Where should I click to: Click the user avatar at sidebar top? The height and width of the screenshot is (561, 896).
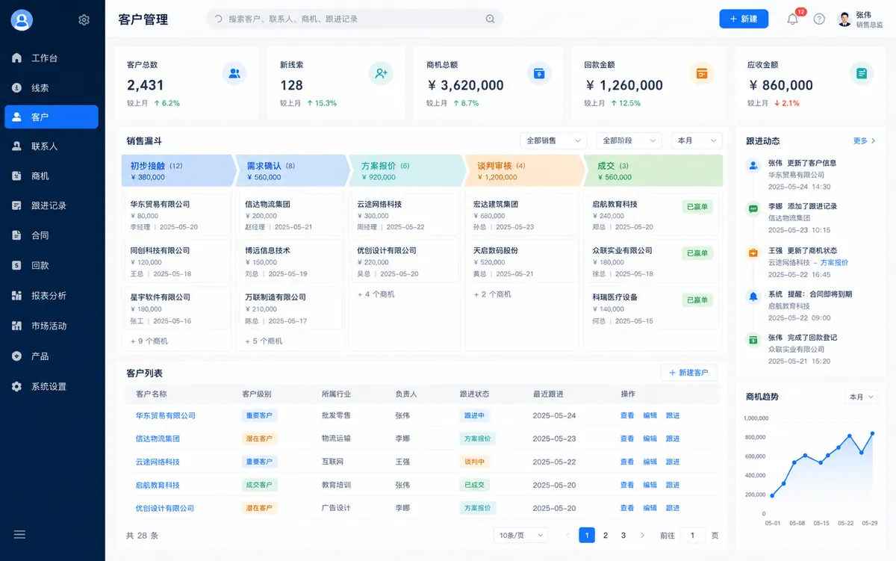[x=22, y=20]
